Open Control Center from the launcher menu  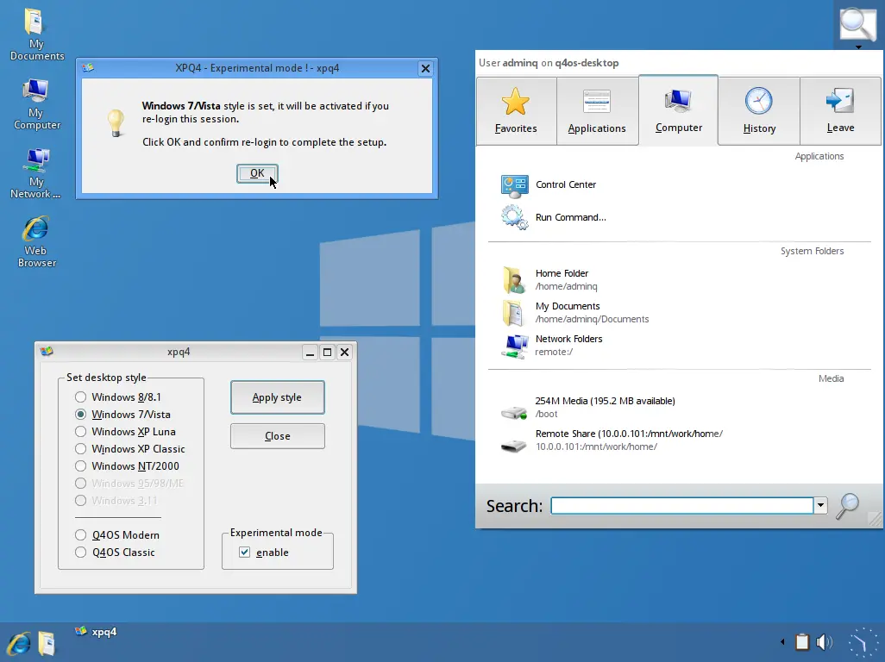click(x=565, y=184)
